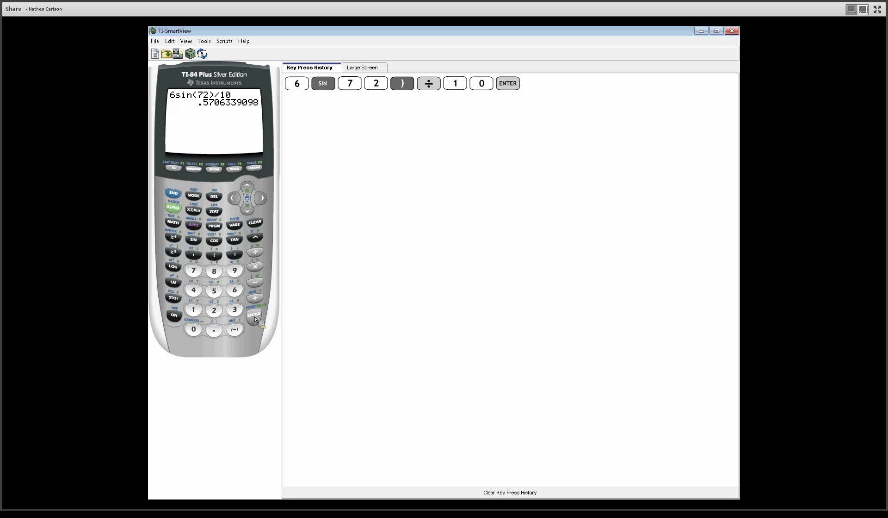Click the Clear Key Press History button
Image resolution: width=888 pixels, height=518 pixels.
509,492
